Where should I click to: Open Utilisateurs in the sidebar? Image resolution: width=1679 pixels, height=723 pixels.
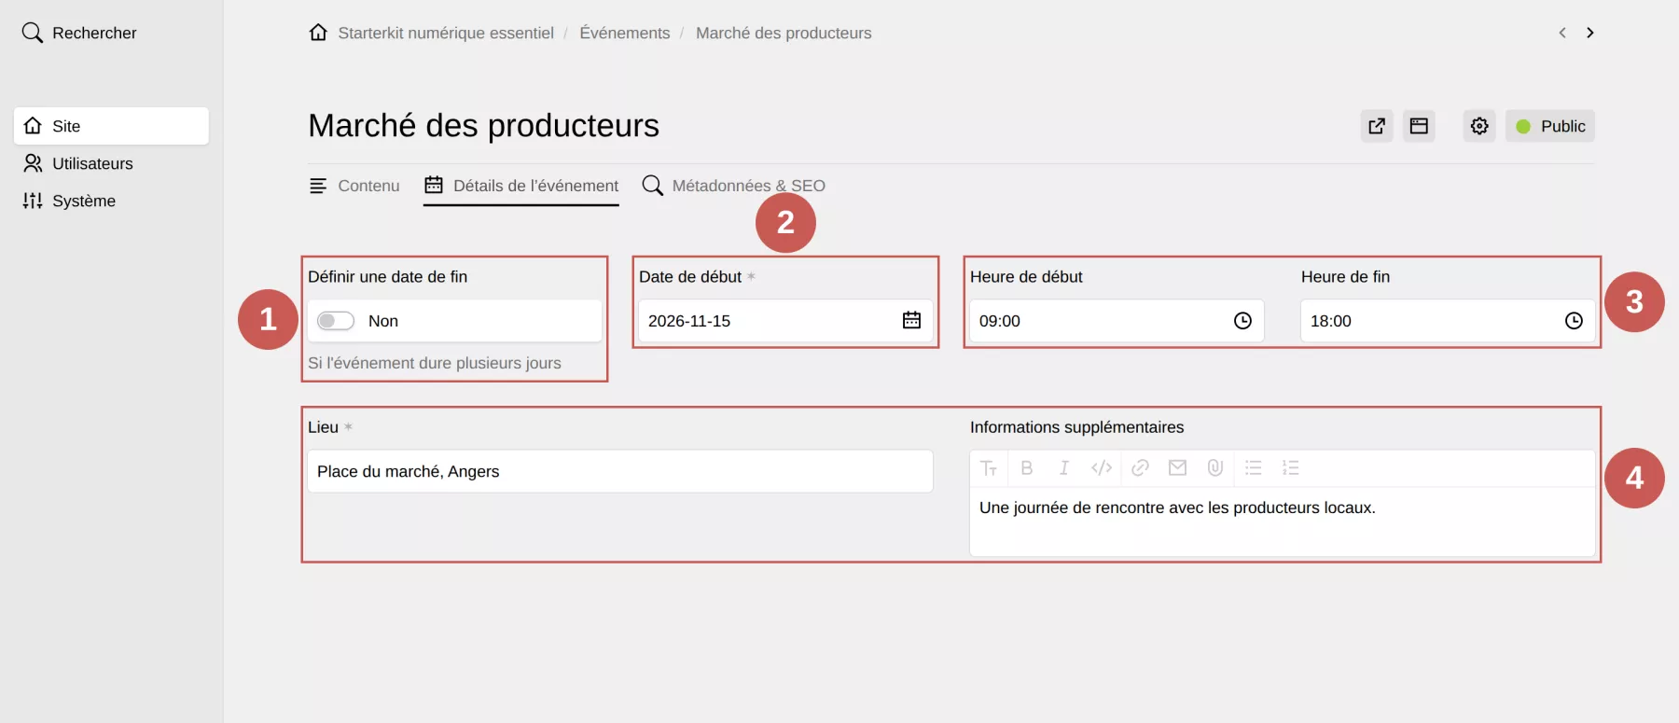pos(111,163)
